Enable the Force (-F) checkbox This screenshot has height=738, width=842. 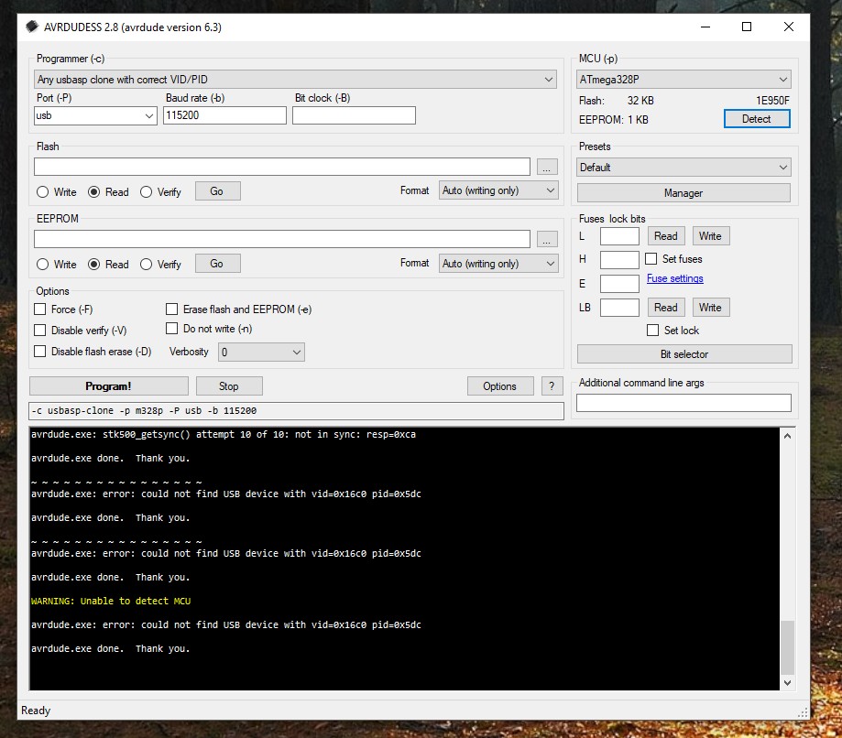tap(39, 309)
